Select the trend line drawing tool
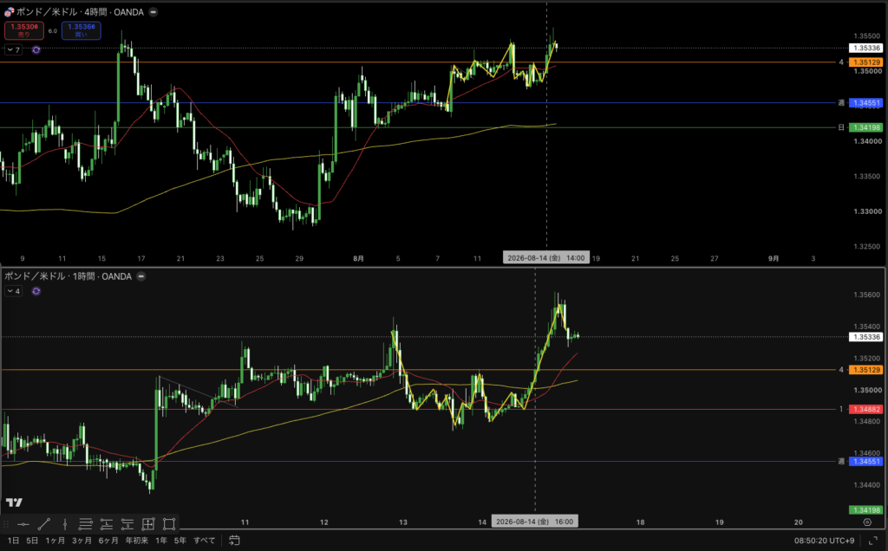This screenshot has height=551, width=888. point(44,524)
